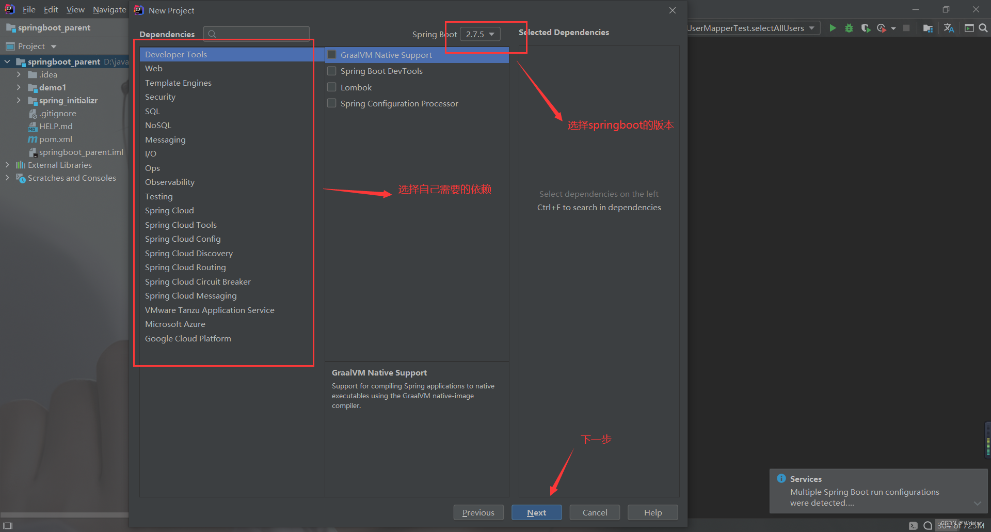This screenshot has height=532, width=991.
Task: Expand External Libraries node
Action: coord(7,165)
